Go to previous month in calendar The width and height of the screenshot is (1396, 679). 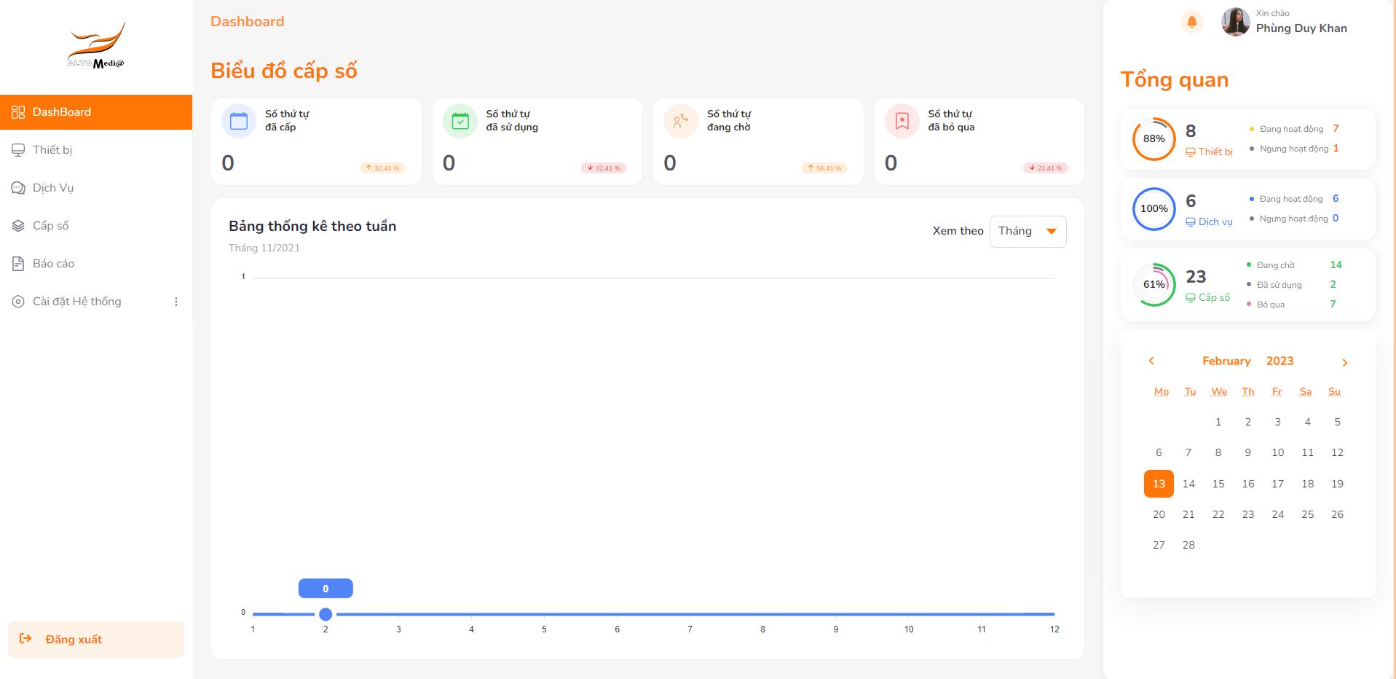[x=1151, y=361]
